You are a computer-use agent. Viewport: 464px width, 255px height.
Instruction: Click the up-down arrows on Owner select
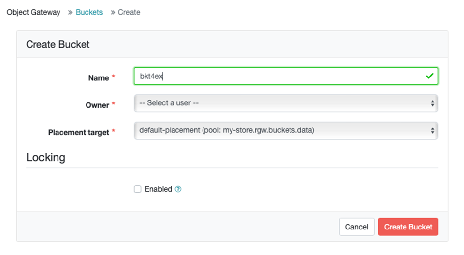click(433, 103)
